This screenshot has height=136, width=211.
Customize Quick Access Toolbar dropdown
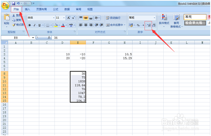point(34,3)
